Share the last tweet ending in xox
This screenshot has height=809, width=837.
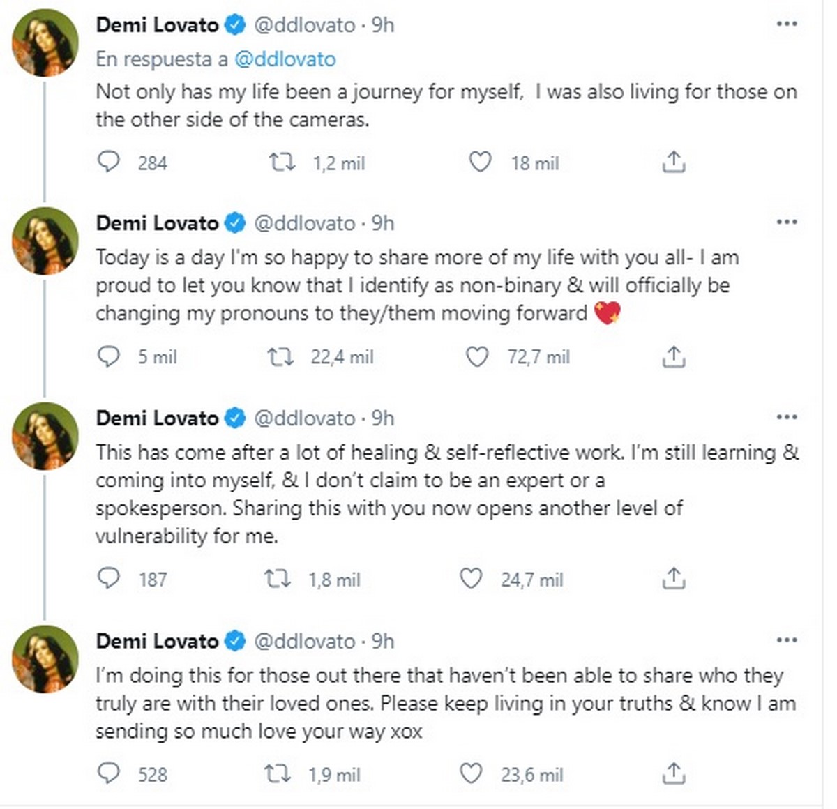pyautogui.click(x=673, y=774)
